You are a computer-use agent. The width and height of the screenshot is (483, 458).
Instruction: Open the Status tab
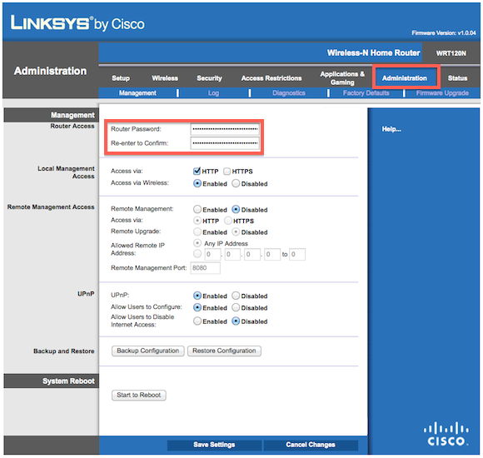457,78
